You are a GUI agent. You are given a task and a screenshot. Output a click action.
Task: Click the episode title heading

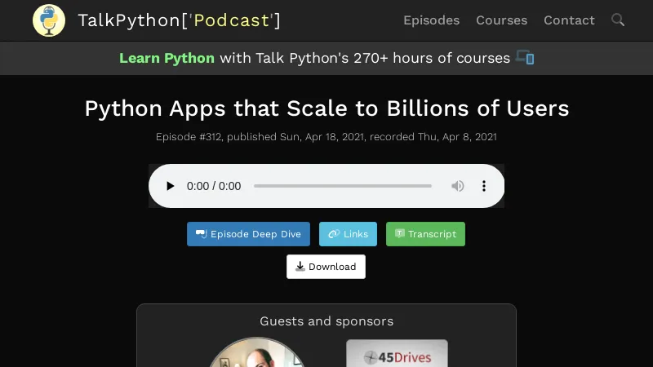(326, 108)
